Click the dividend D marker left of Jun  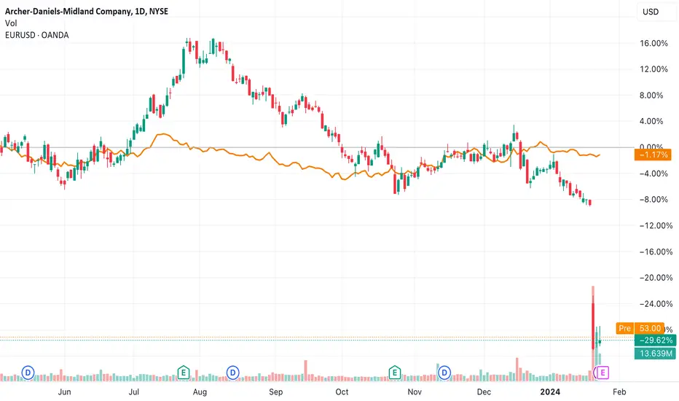click(x=28, y=373)
